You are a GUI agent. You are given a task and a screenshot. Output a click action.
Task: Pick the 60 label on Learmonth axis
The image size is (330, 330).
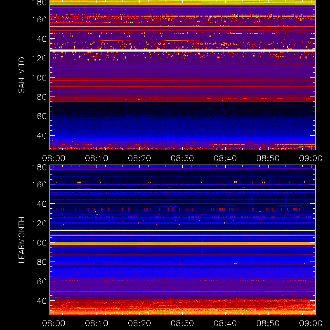coord(42,281)
